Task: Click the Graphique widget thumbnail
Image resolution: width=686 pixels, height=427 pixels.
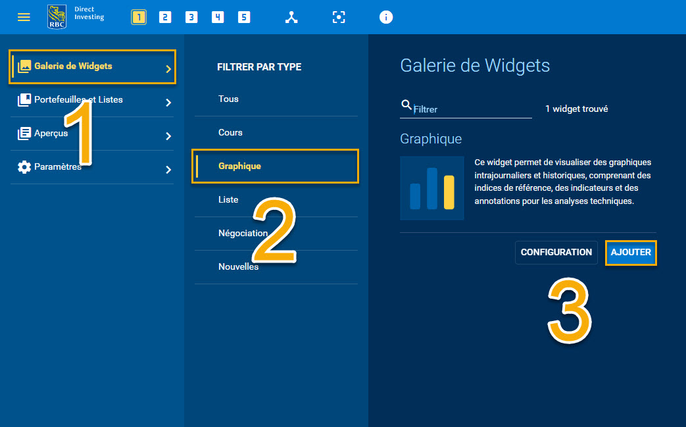Action: pyautogui.click(x=431, y=188)
